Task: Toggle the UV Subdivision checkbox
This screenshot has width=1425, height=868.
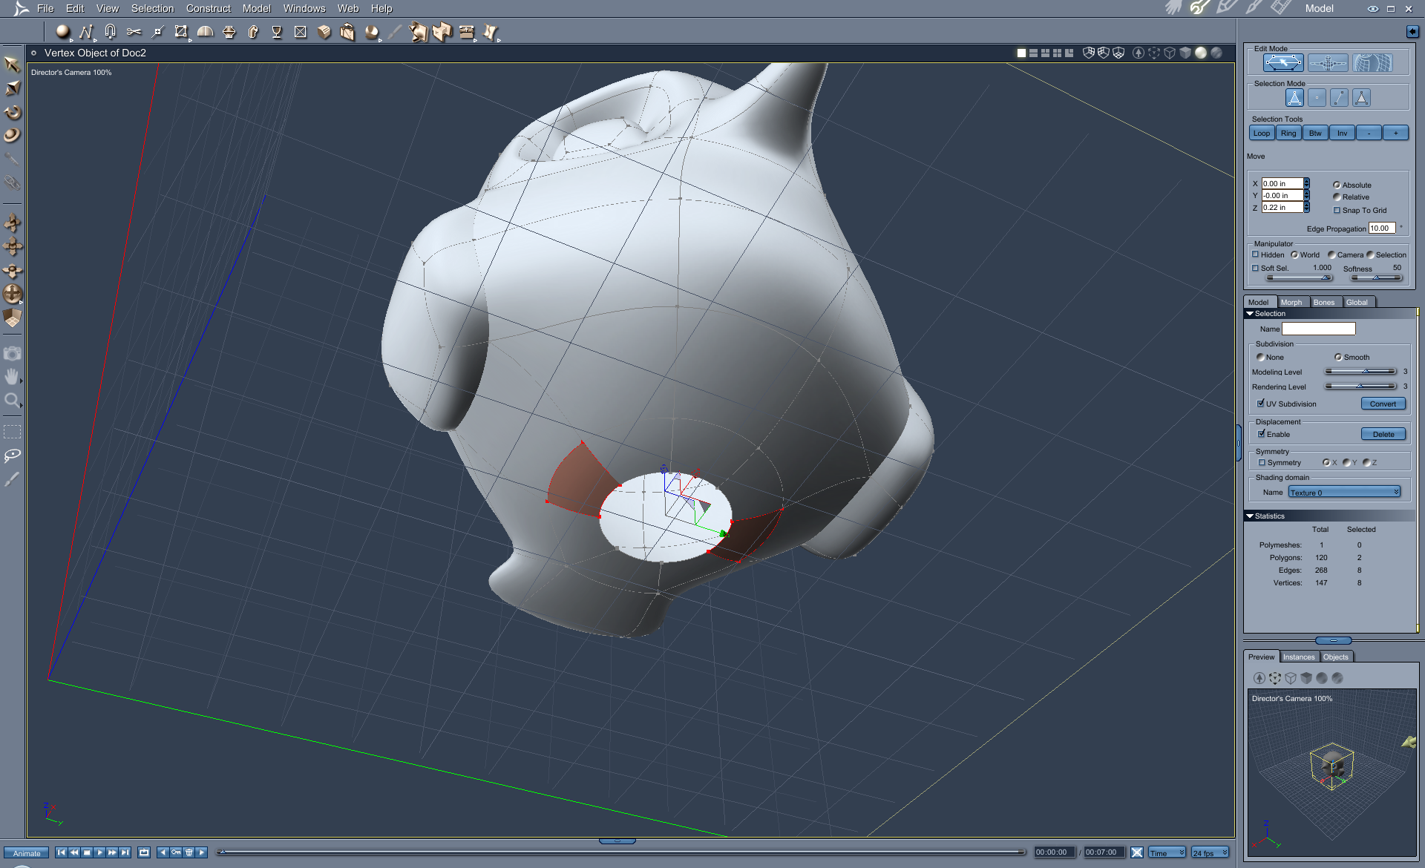Action: tap(1260, 404)
